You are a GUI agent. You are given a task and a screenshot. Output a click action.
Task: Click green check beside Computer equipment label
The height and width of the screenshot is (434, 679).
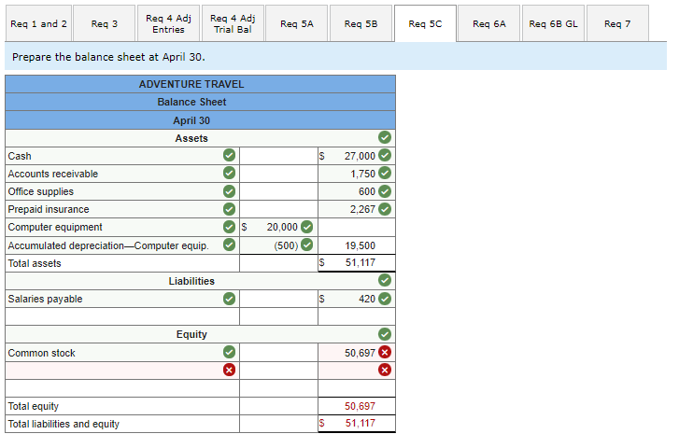229,227
